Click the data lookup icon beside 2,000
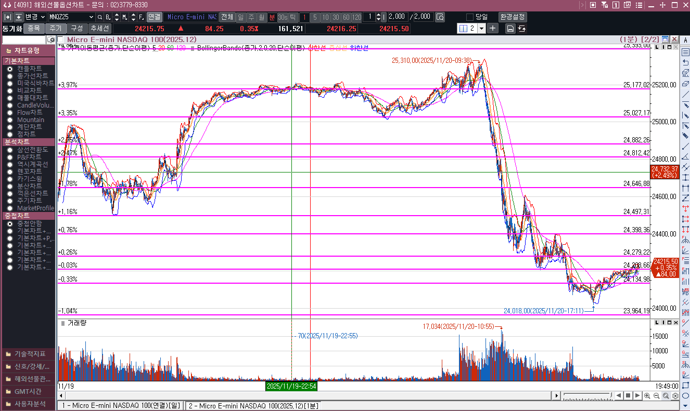The height and width of the screenshot is (411, 690). [440, 17]
